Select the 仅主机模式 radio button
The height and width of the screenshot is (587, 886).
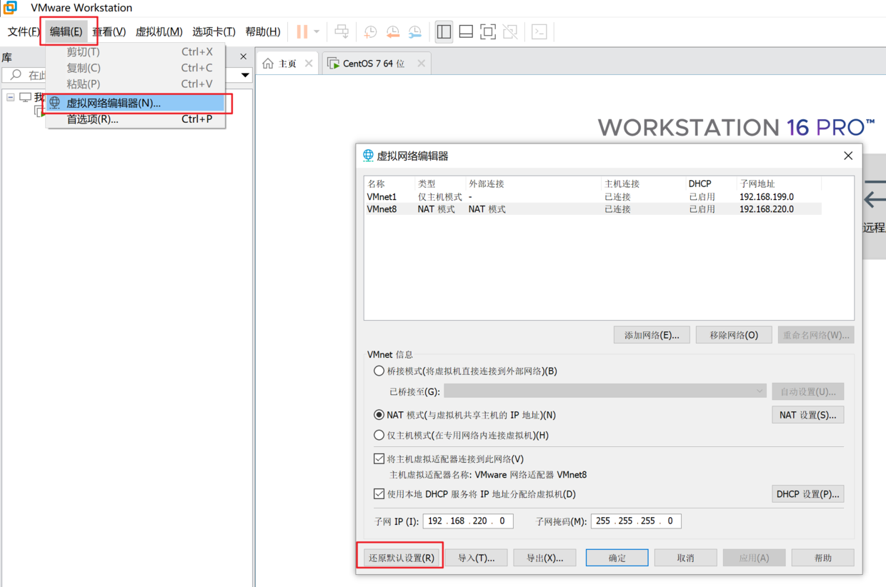[x=379, y=435]
